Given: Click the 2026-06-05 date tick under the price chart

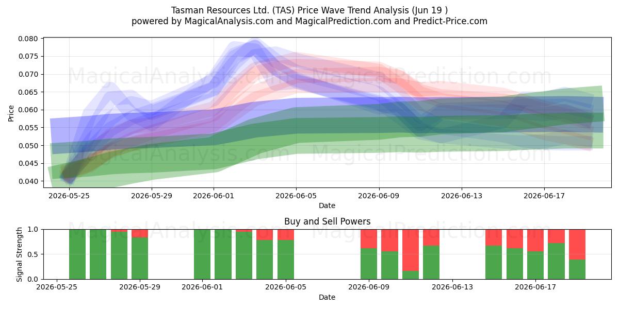Looking at the screenshot, I should 296,196.
